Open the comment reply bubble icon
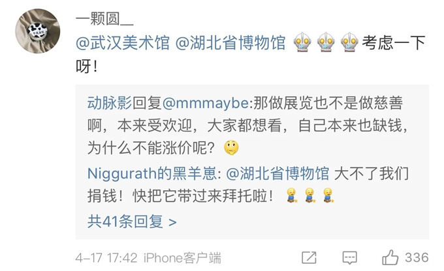The height and width of the screenshot is (271, 444). pyautogui.click(x=350, y=258)
